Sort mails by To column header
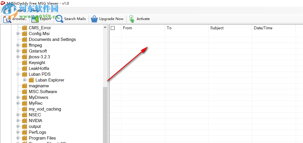Image resolution: width=303 pixels, height=143 pixels. (187, 28)
